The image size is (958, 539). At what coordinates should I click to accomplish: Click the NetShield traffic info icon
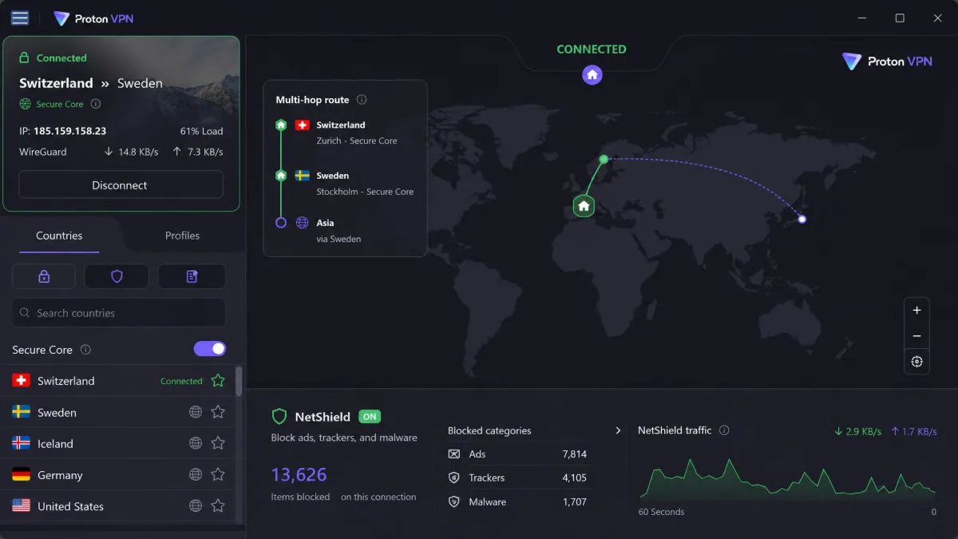724,430
